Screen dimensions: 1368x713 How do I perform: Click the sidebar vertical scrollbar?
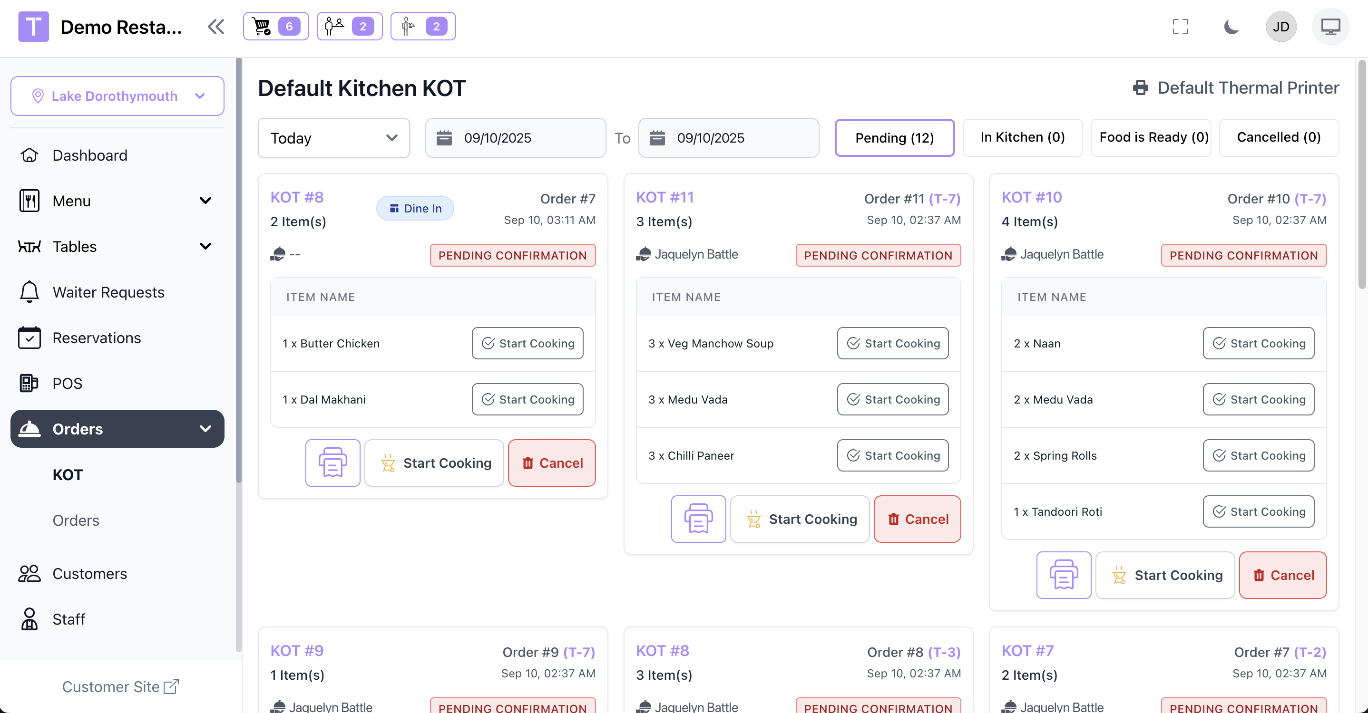[238, 265]
